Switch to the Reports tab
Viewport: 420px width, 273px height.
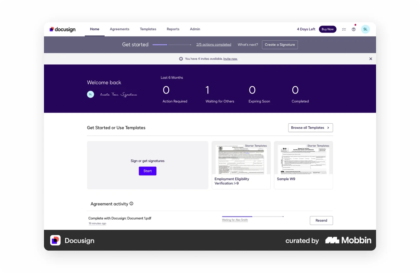173,29
